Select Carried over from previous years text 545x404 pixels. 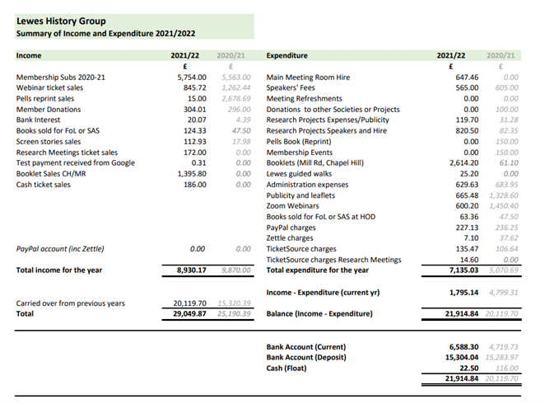tap(71, 303)
